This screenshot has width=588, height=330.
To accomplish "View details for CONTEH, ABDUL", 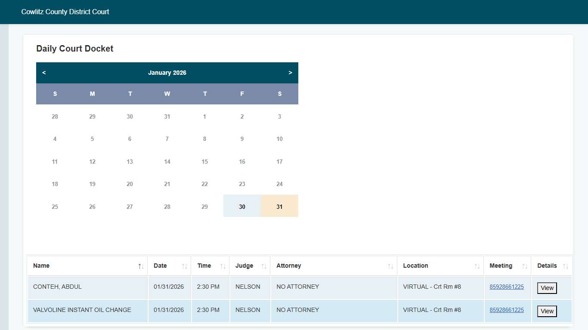I will click(547, 288).
